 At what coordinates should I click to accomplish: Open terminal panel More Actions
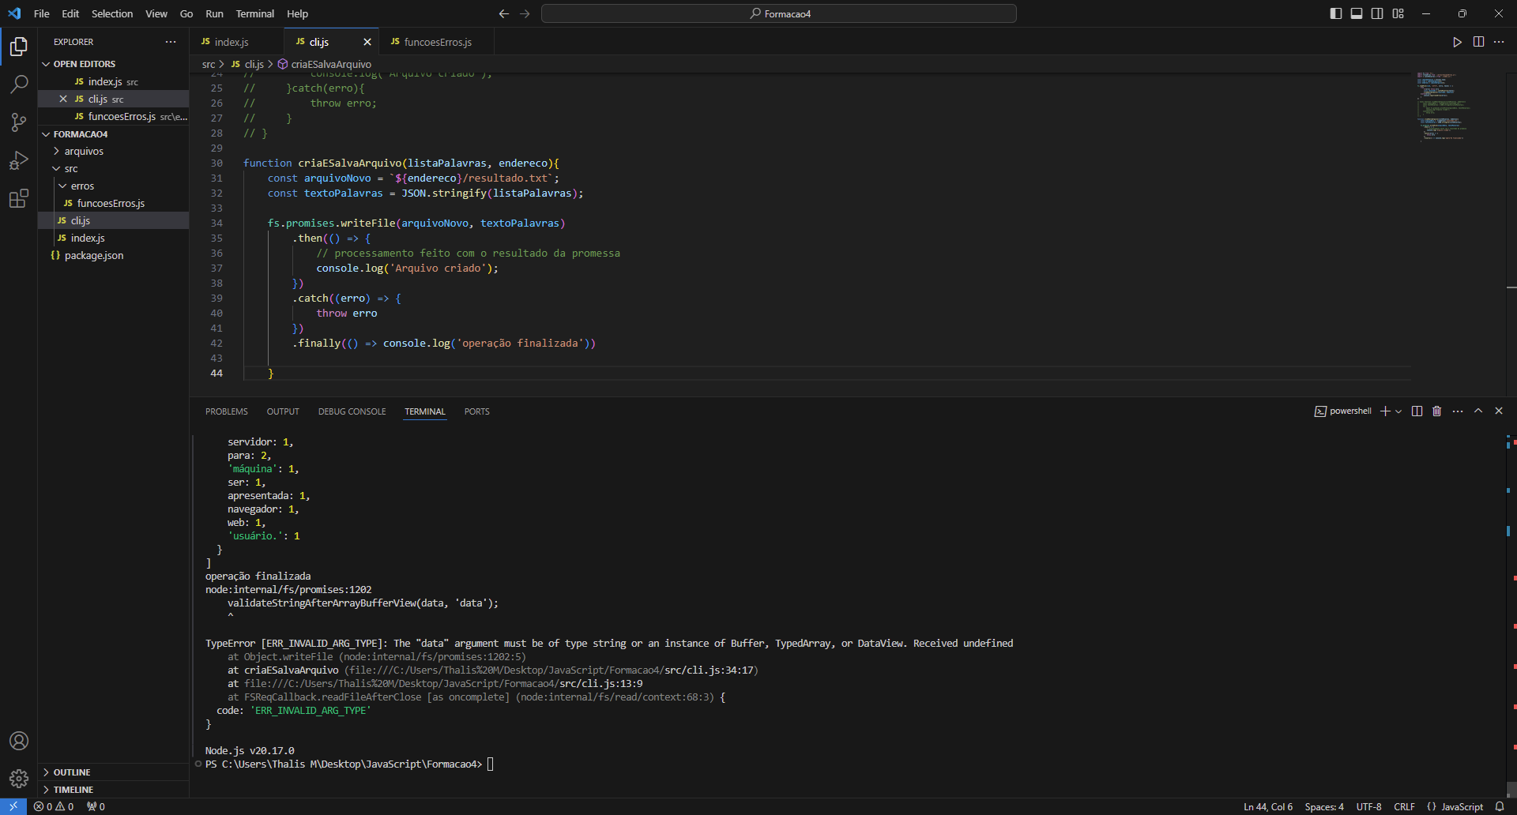click(1458, 411)
